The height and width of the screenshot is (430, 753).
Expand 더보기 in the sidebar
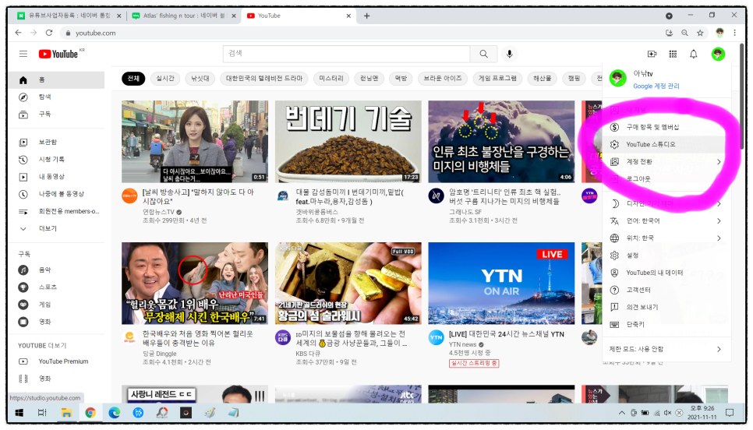[x=57, y=228]
